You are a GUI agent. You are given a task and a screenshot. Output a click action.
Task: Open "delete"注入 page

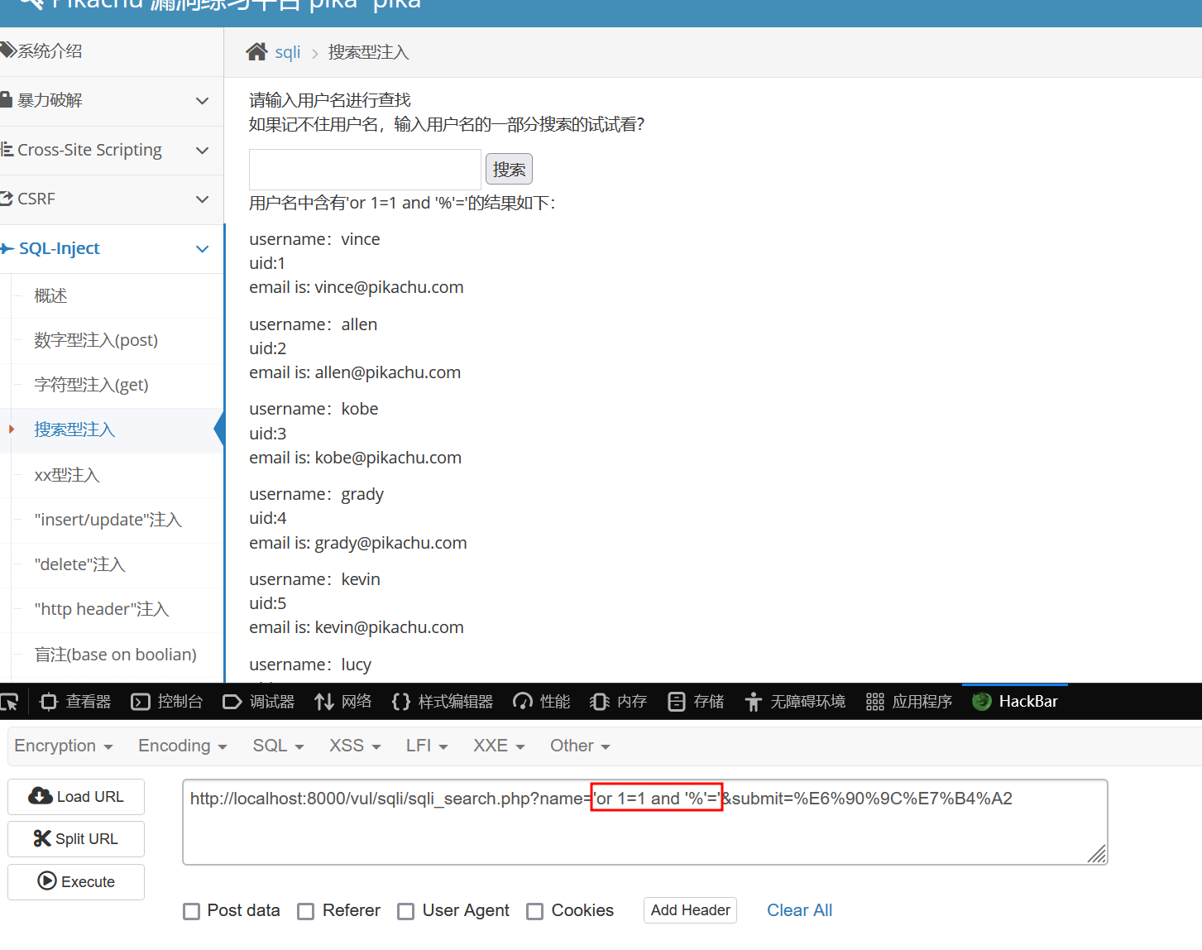[79, 564]
